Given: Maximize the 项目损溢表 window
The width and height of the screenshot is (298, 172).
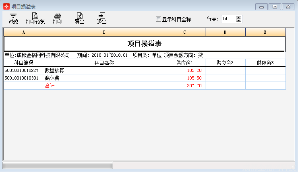Looking at the screenshot, I should click(x=275, y=6).
